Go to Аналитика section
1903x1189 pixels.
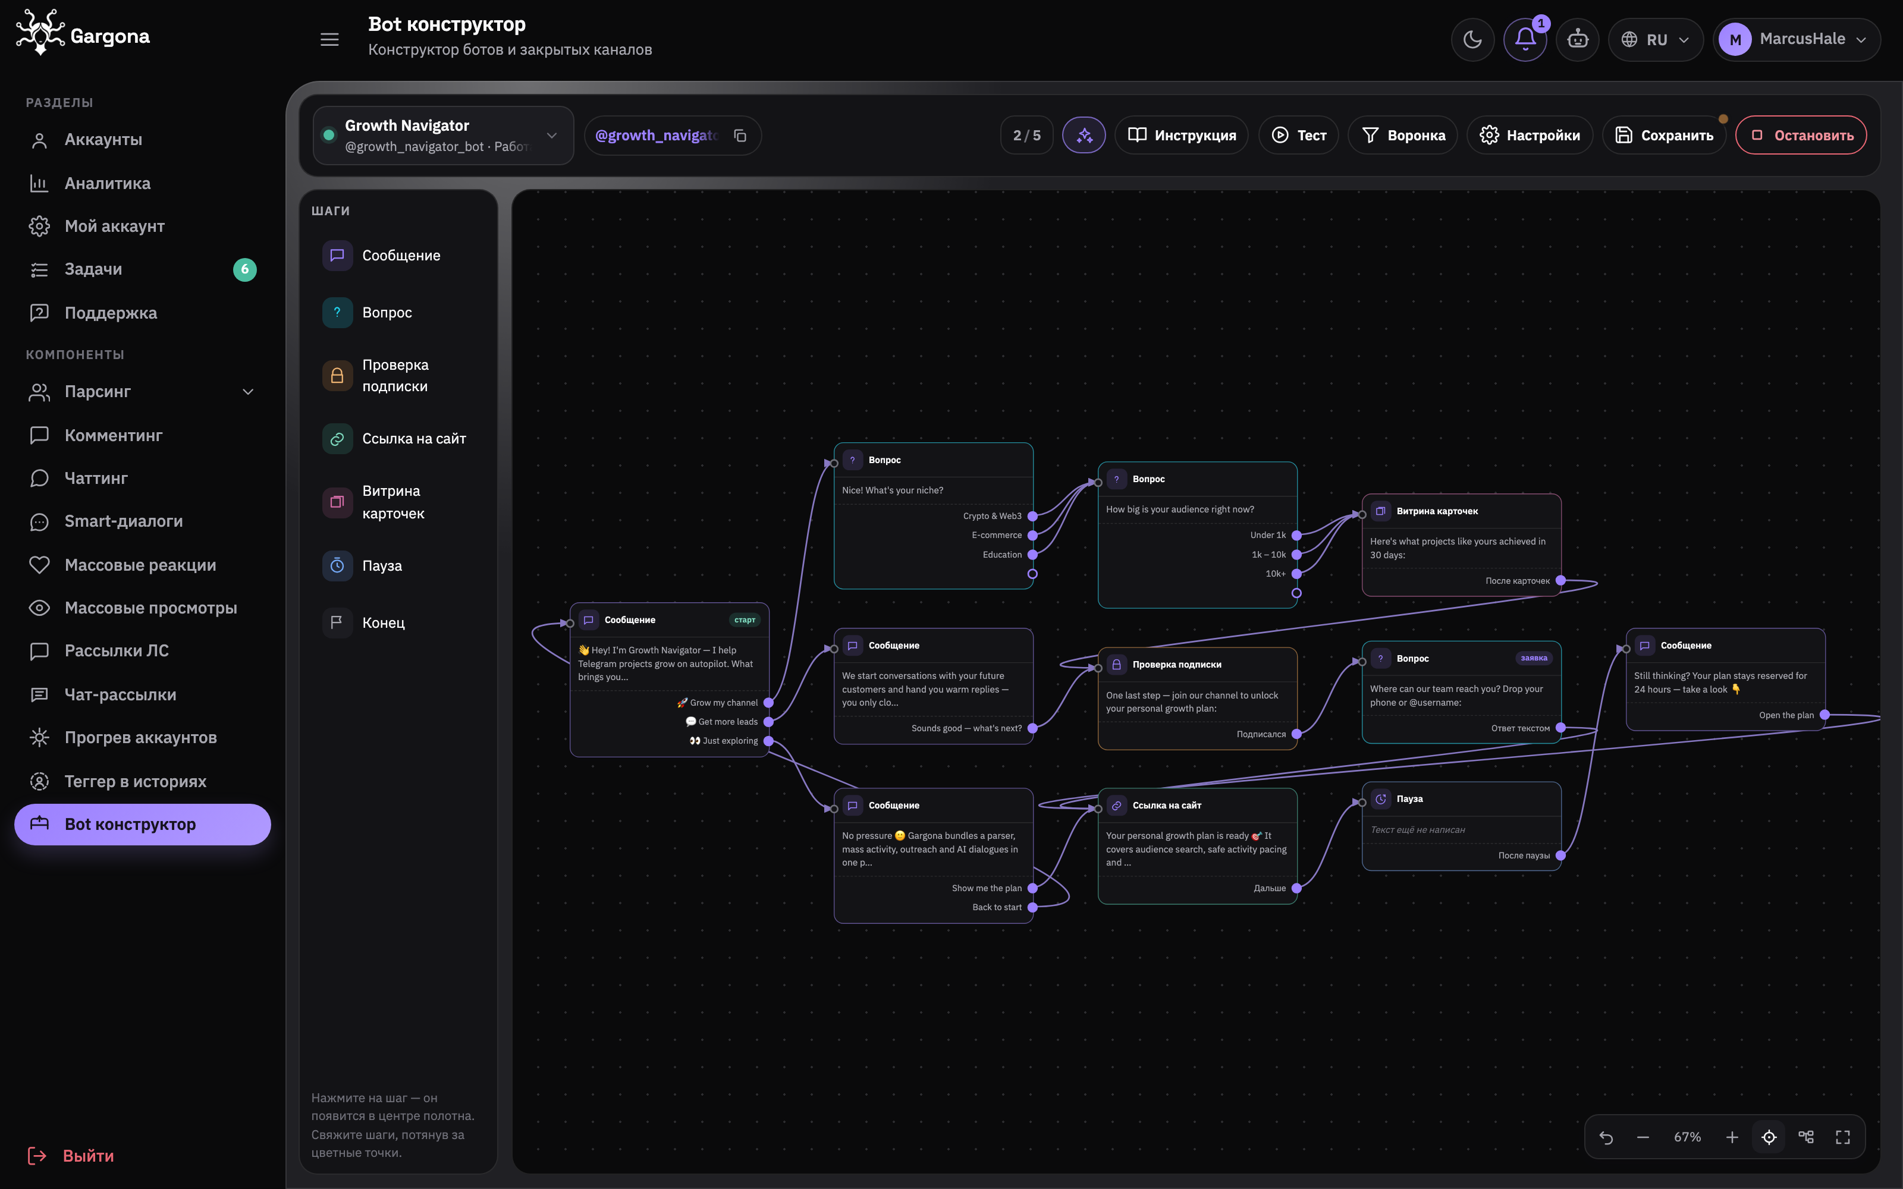click(x=142, y=183)
